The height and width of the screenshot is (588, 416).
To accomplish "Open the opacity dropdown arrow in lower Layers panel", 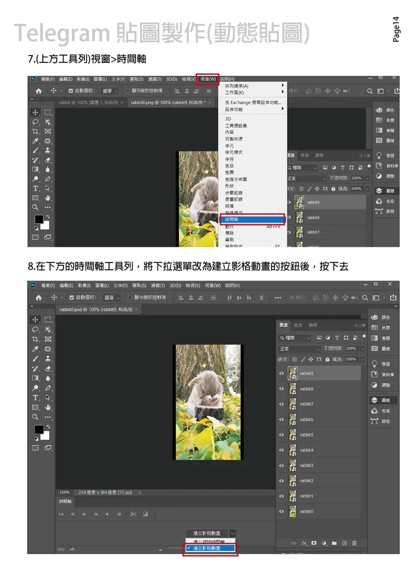I will [363, 349].
